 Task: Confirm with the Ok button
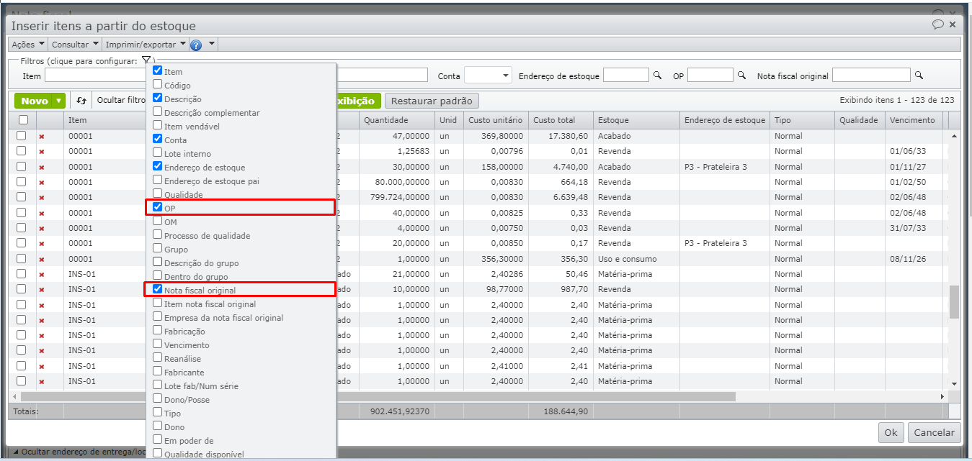click(891, 433)
